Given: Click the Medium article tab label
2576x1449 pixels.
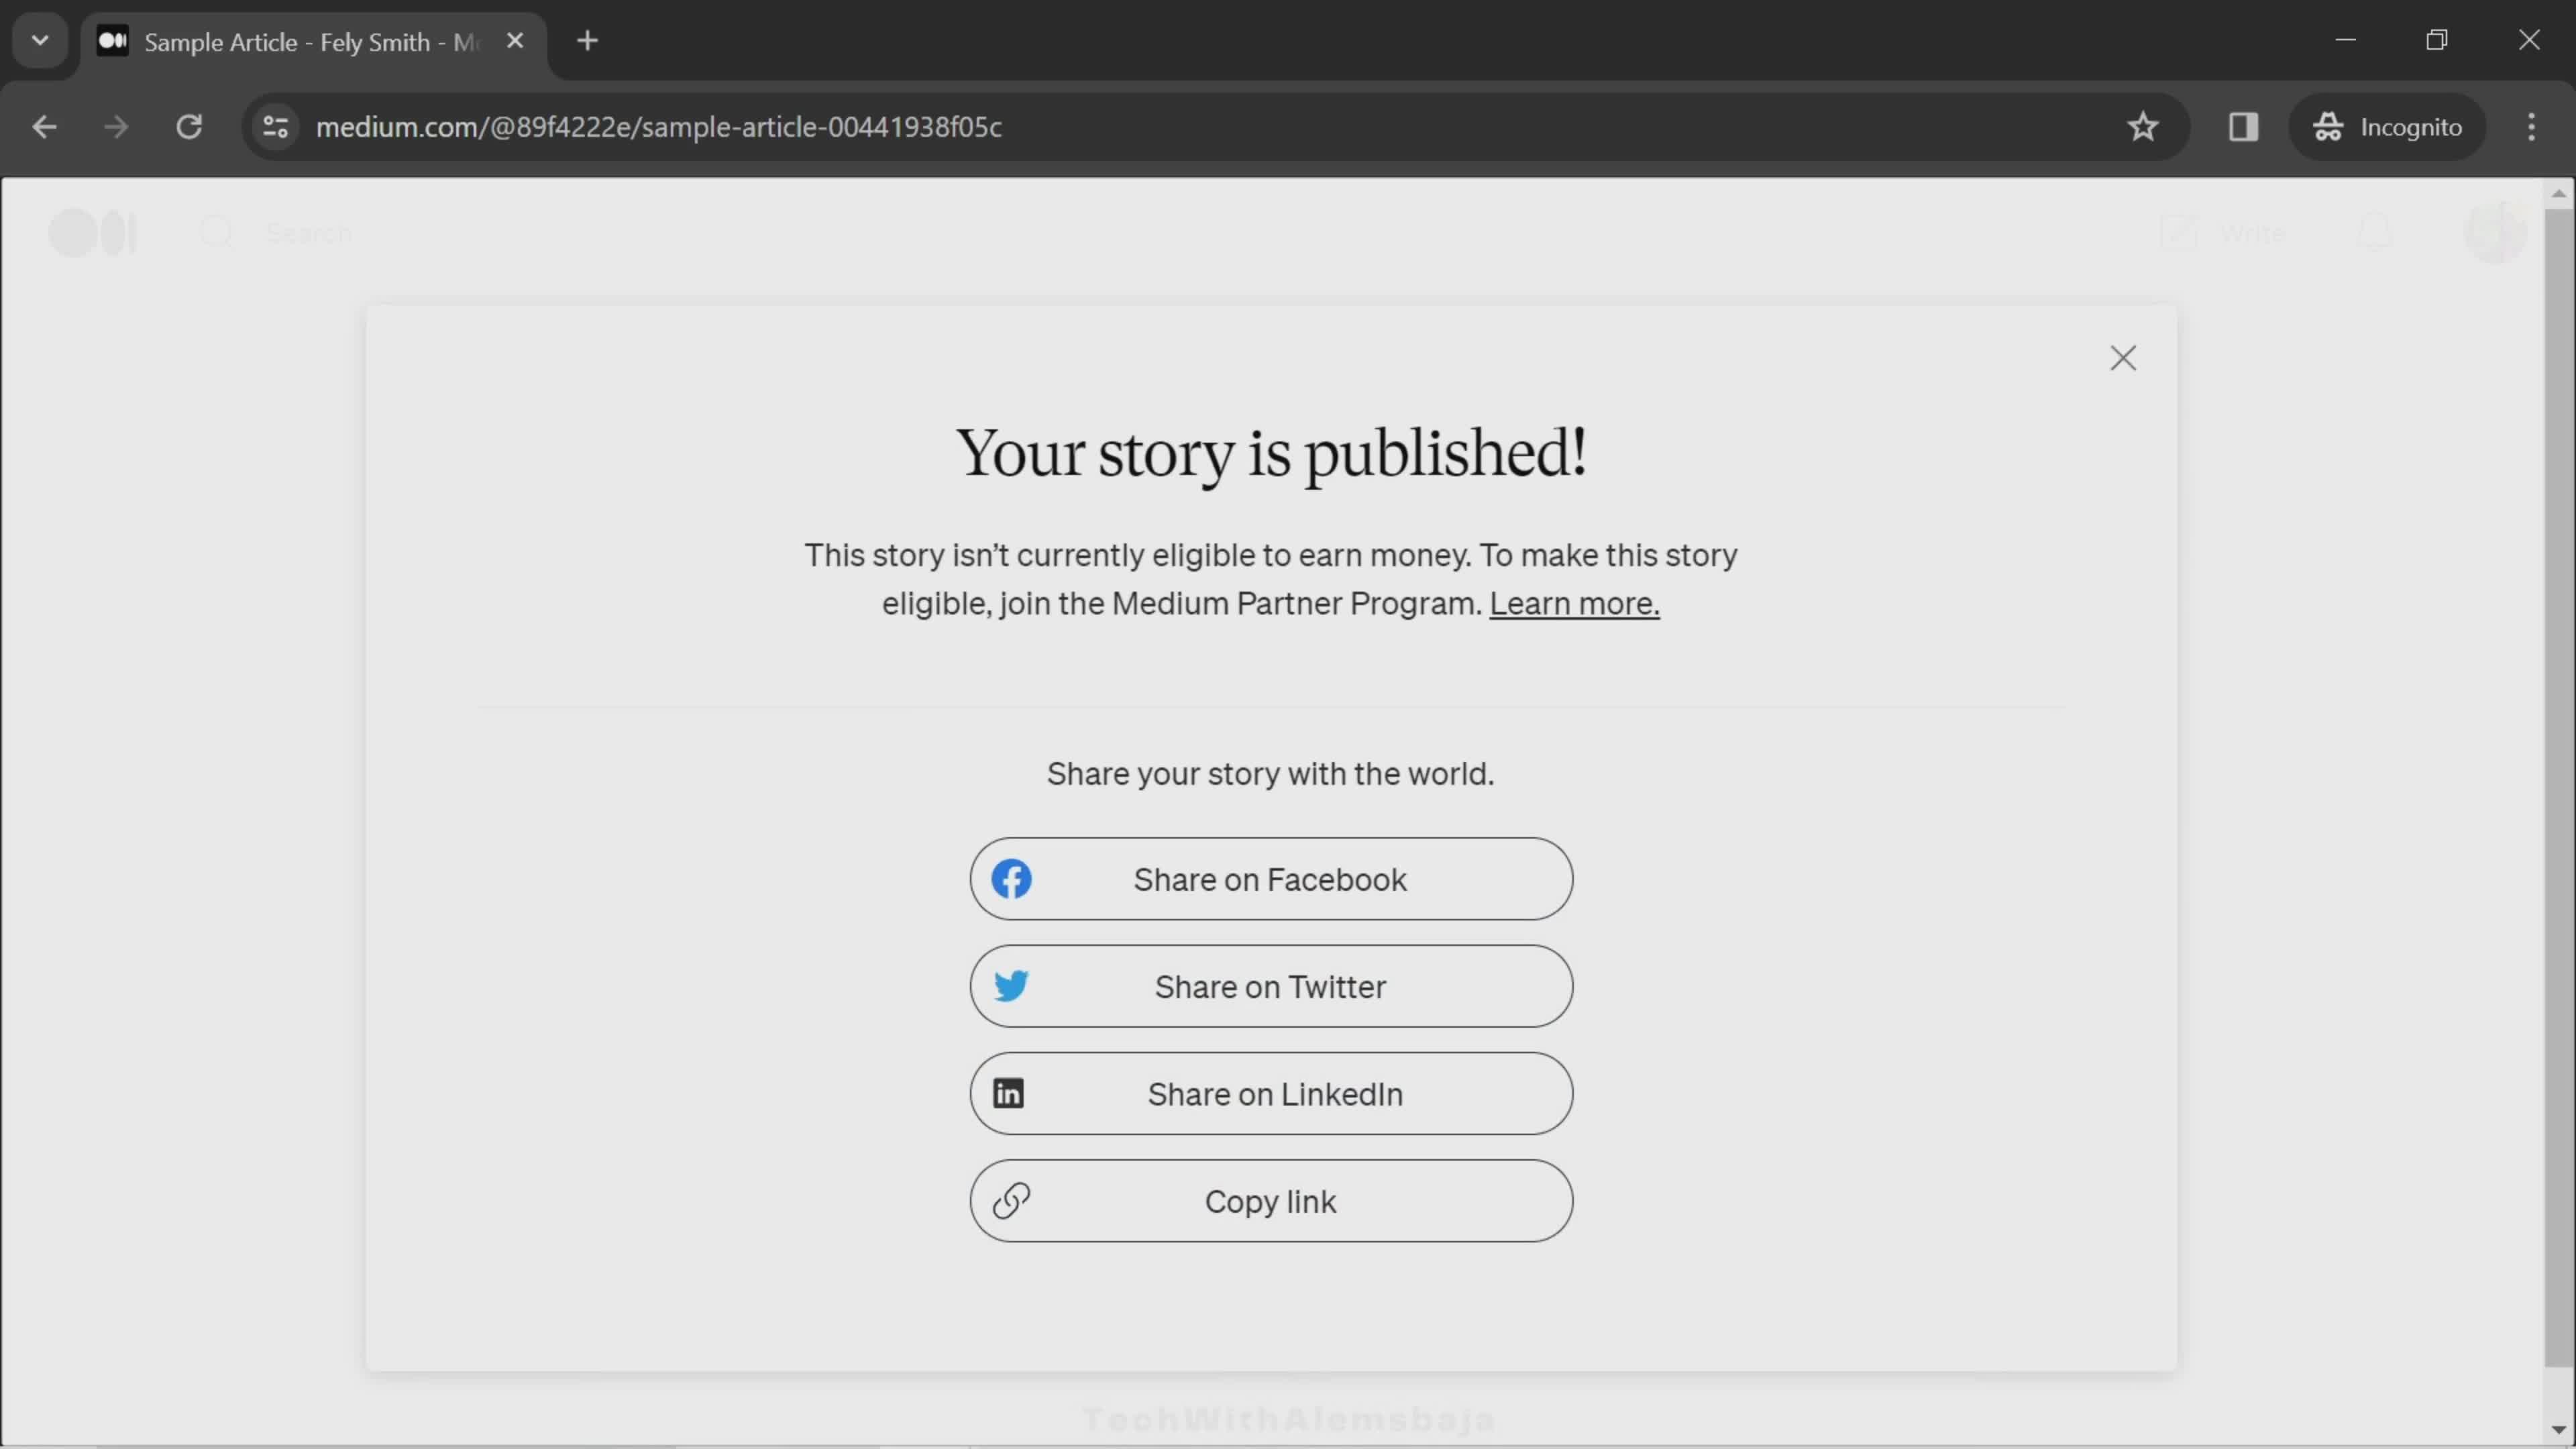Looking at the screenshot, I should click(310, 39).
